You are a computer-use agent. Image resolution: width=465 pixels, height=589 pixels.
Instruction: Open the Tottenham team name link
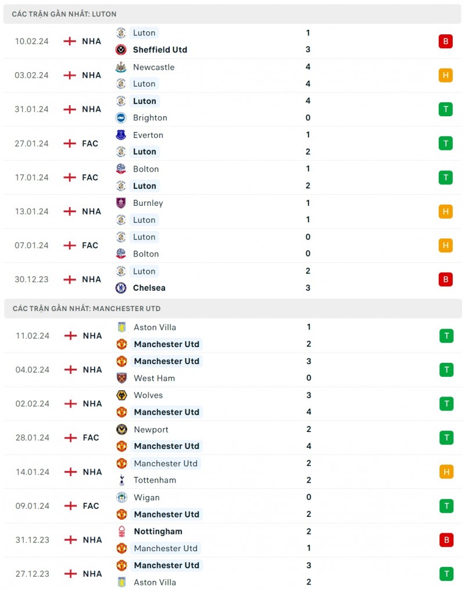click(155, 480)
